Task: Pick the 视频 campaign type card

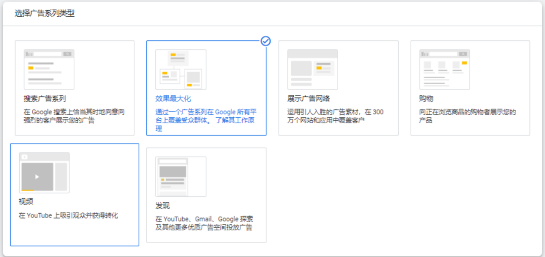Action: pos(75,195)
